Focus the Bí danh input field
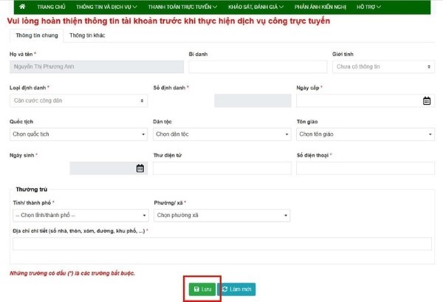443x302 pixels. [258, 66]
